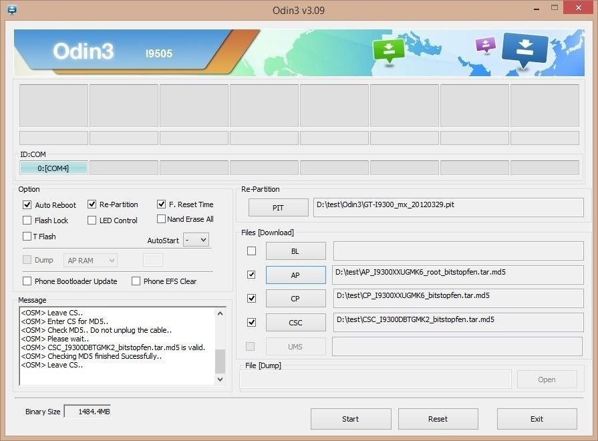Screen dimensions: 598x441
Task: Uncheck the Re-Partition option
Action: (92, 204)
